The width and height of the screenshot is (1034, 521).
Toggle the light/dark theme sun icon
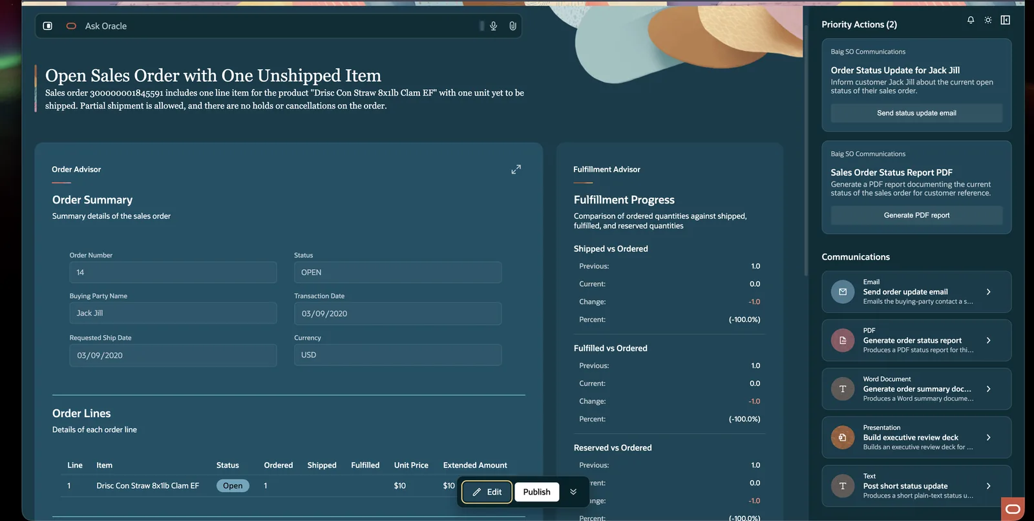[x=988, y=20]
